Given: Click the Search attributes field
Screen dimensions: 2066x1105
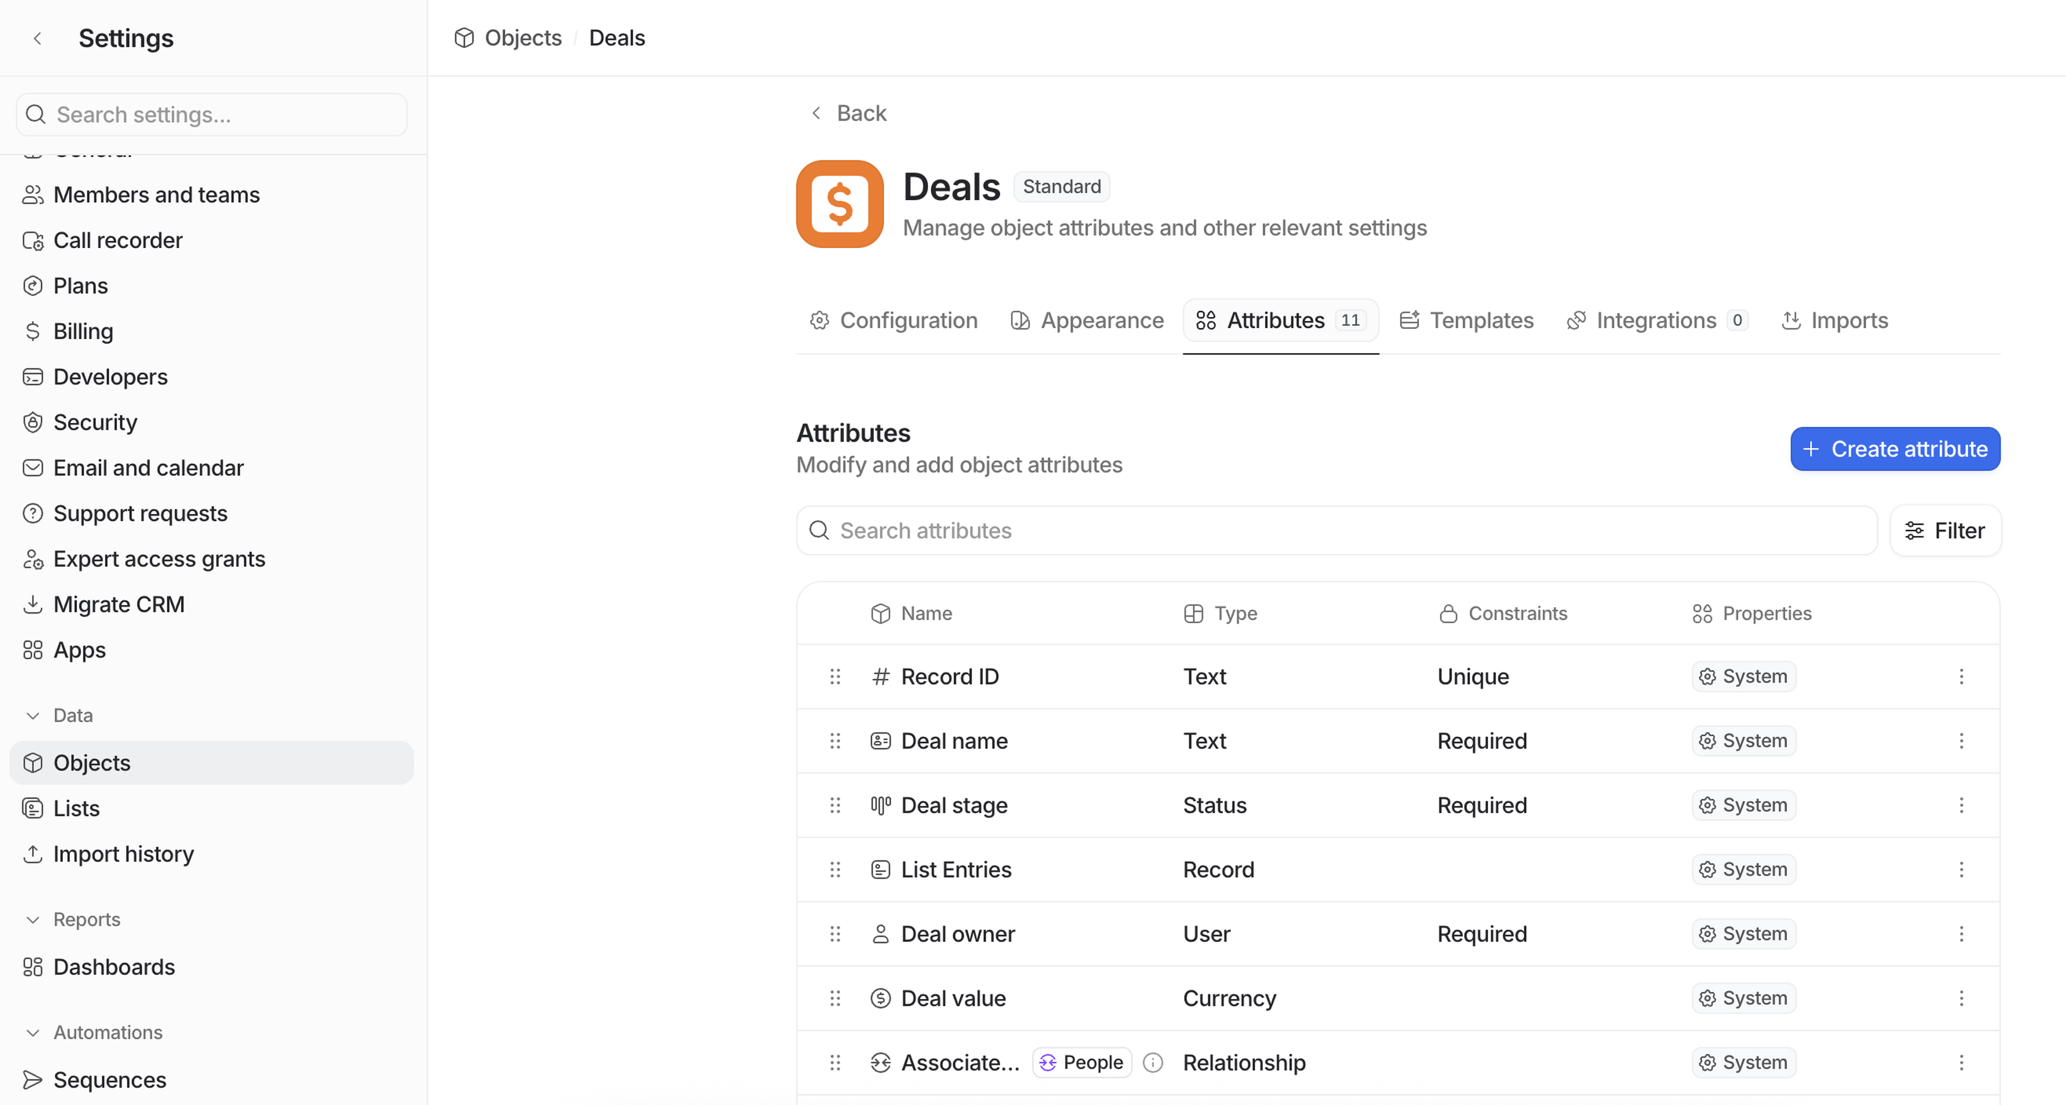Looking at the screenshot, I should (1336, 530).
